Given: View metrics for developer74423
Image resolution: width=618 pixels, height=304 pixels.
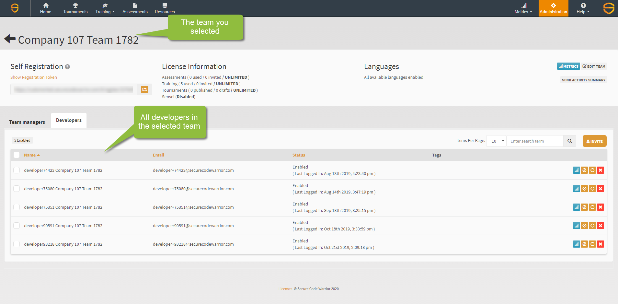Looking at the screenshot, I should click(x=576, y=170).
